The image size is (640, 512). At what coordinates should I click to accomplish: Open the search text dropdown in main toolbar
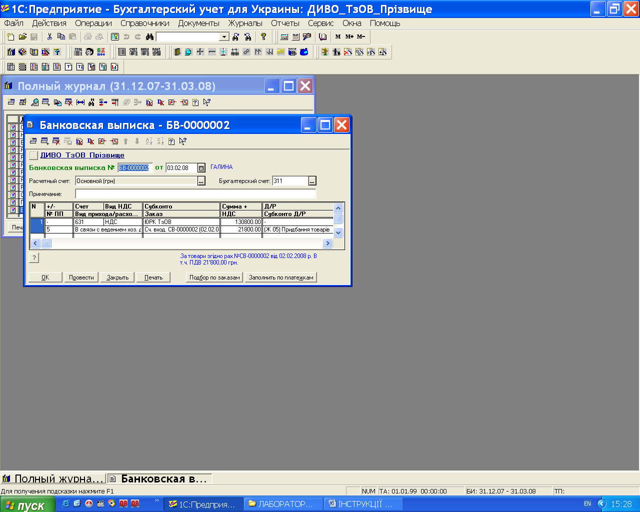click(224, 37)
